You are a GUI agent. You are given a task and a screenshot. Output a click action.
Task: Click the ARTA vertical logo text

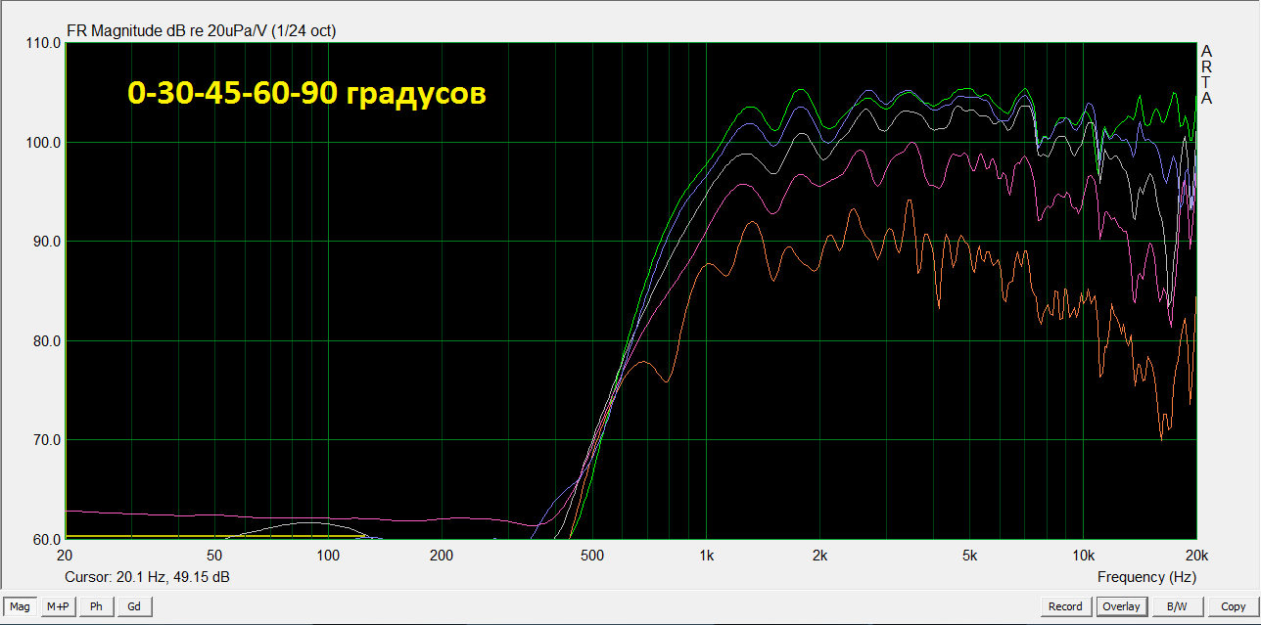point(1206,74)
